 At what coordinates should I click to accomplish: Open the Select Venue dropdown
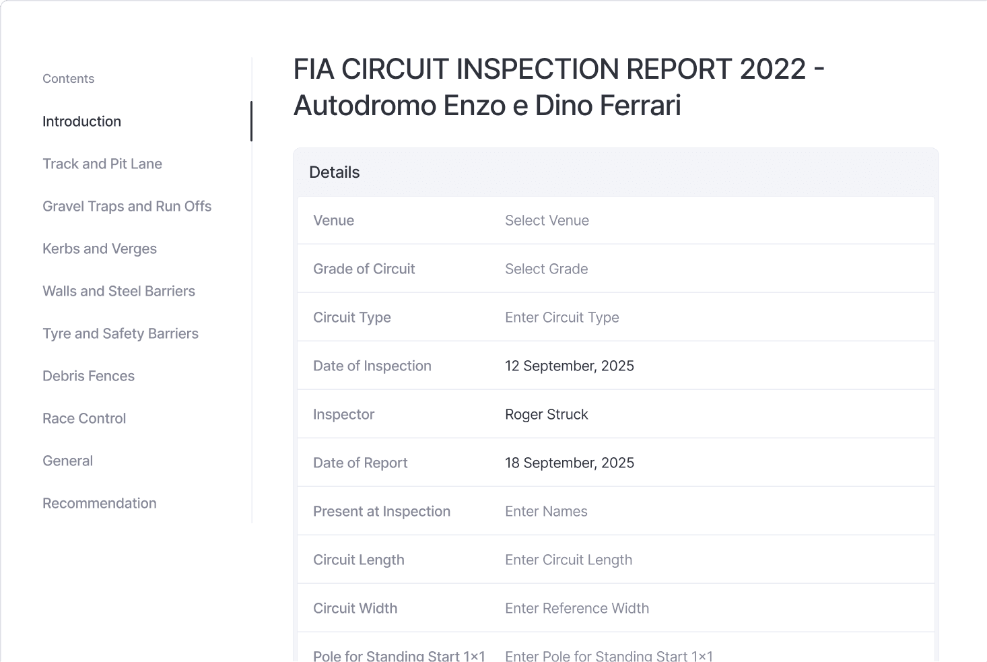(714, 220)
